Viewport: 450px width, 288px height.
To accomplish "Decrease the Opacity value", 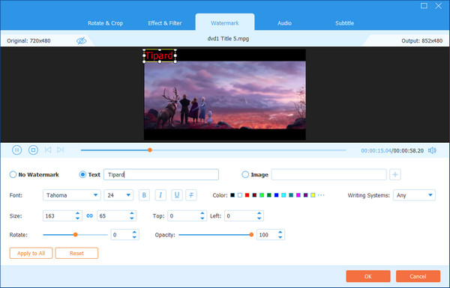I will pyautogui.click(x=280, y=237).
